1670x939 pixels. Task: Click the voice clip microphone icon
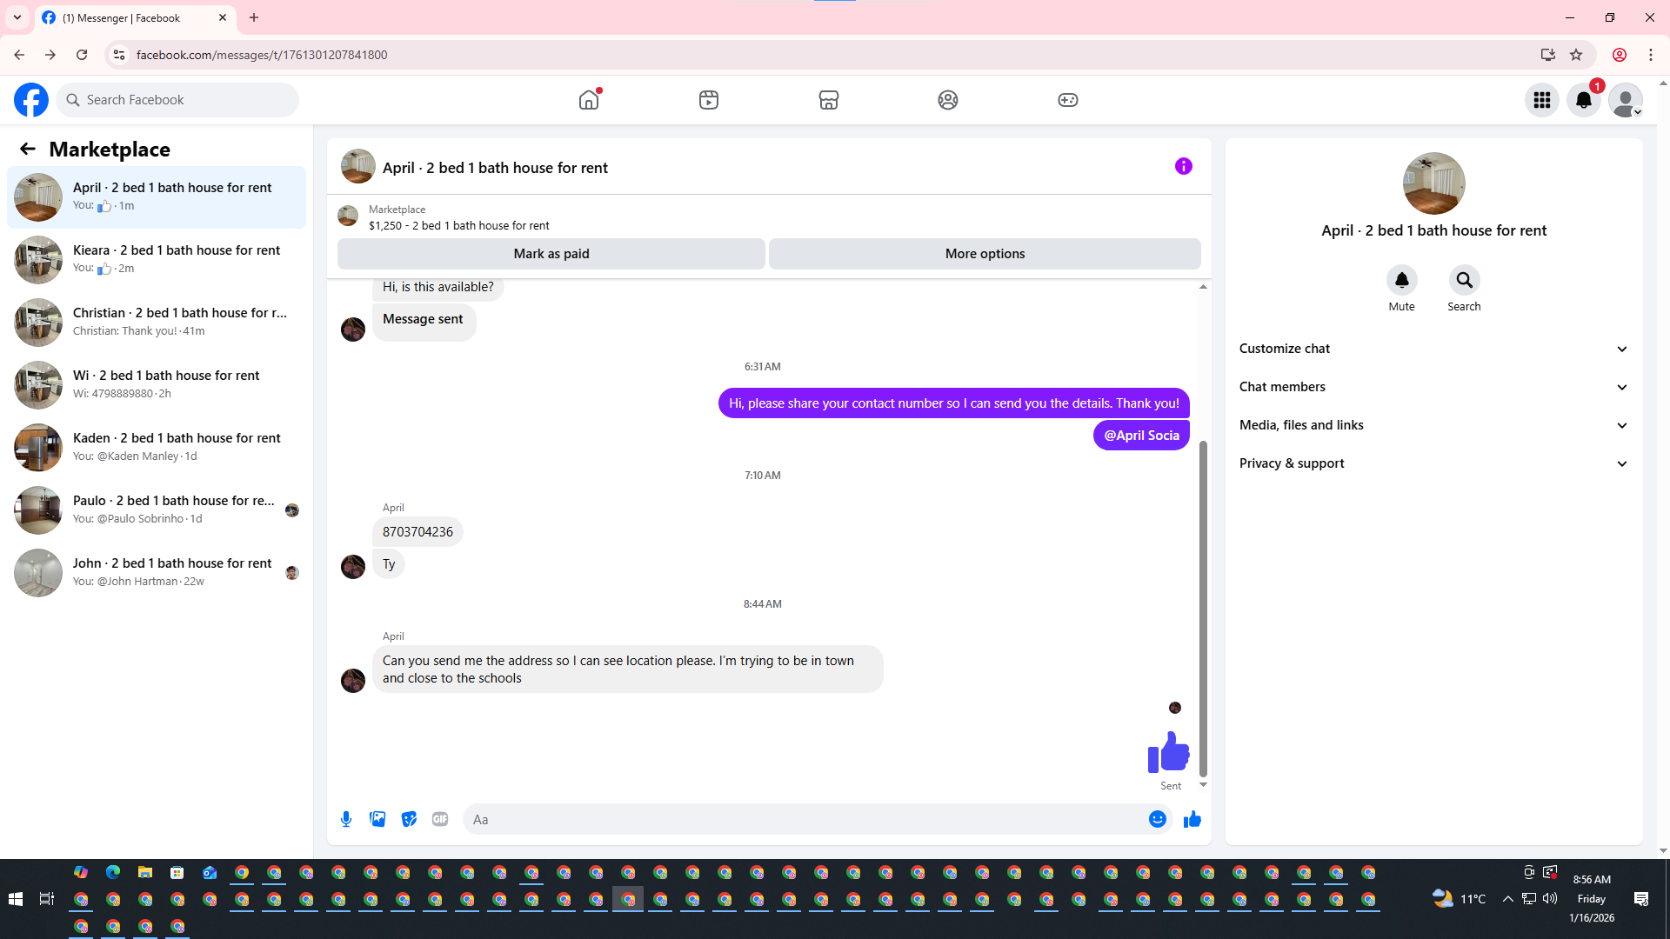tap(346, 819)
